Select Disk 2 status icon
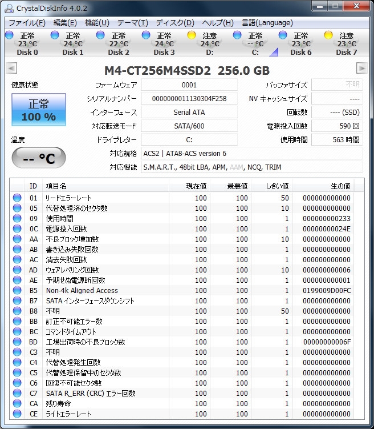The height and width of the screenshot is (429, 374). pos(100,35)
